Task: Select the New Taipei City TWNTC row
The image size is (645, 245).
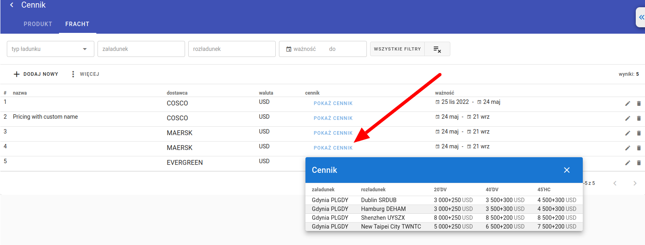Action: coord(444,227)
